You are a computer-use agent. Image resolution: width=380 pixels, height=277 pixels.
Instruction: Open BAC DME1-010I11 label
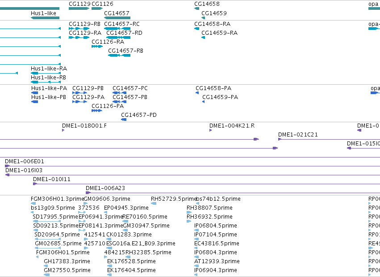[52, 179]
